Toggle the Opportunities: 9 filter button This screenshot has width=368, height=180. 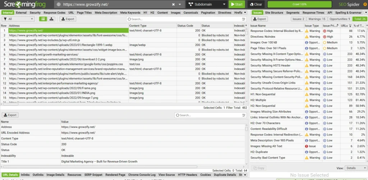pos(339,19)
